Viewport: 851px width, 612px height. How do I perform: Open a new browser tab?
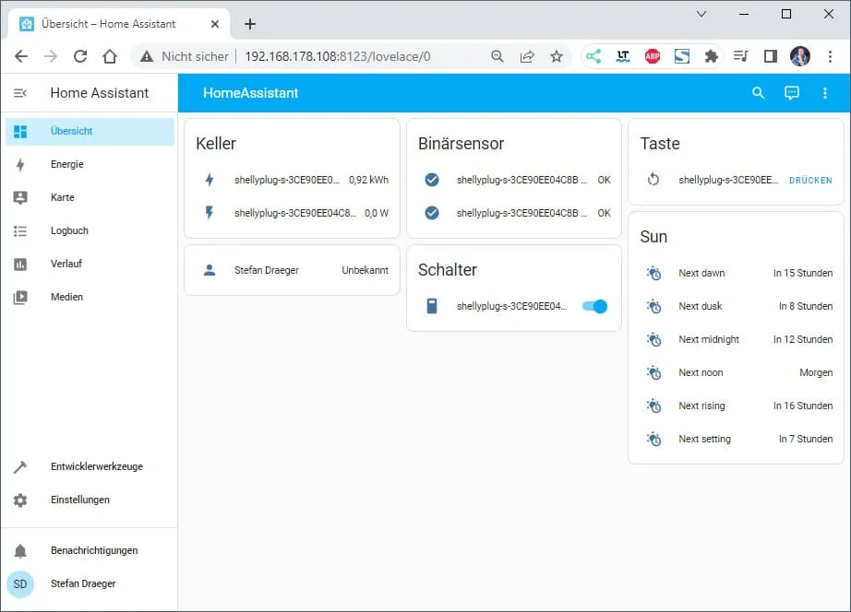[250, 24]
